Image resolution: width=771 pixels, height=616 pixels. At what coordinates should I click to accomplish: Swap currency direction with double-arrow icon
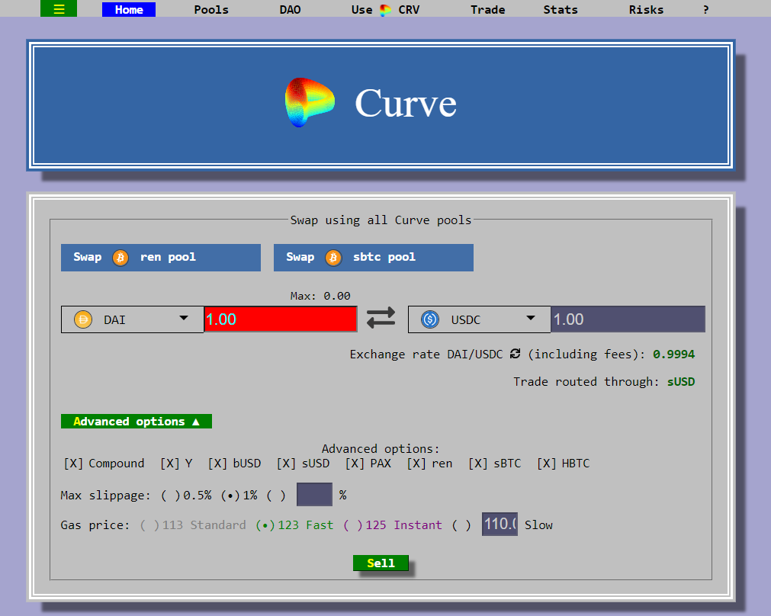(381, 318)
